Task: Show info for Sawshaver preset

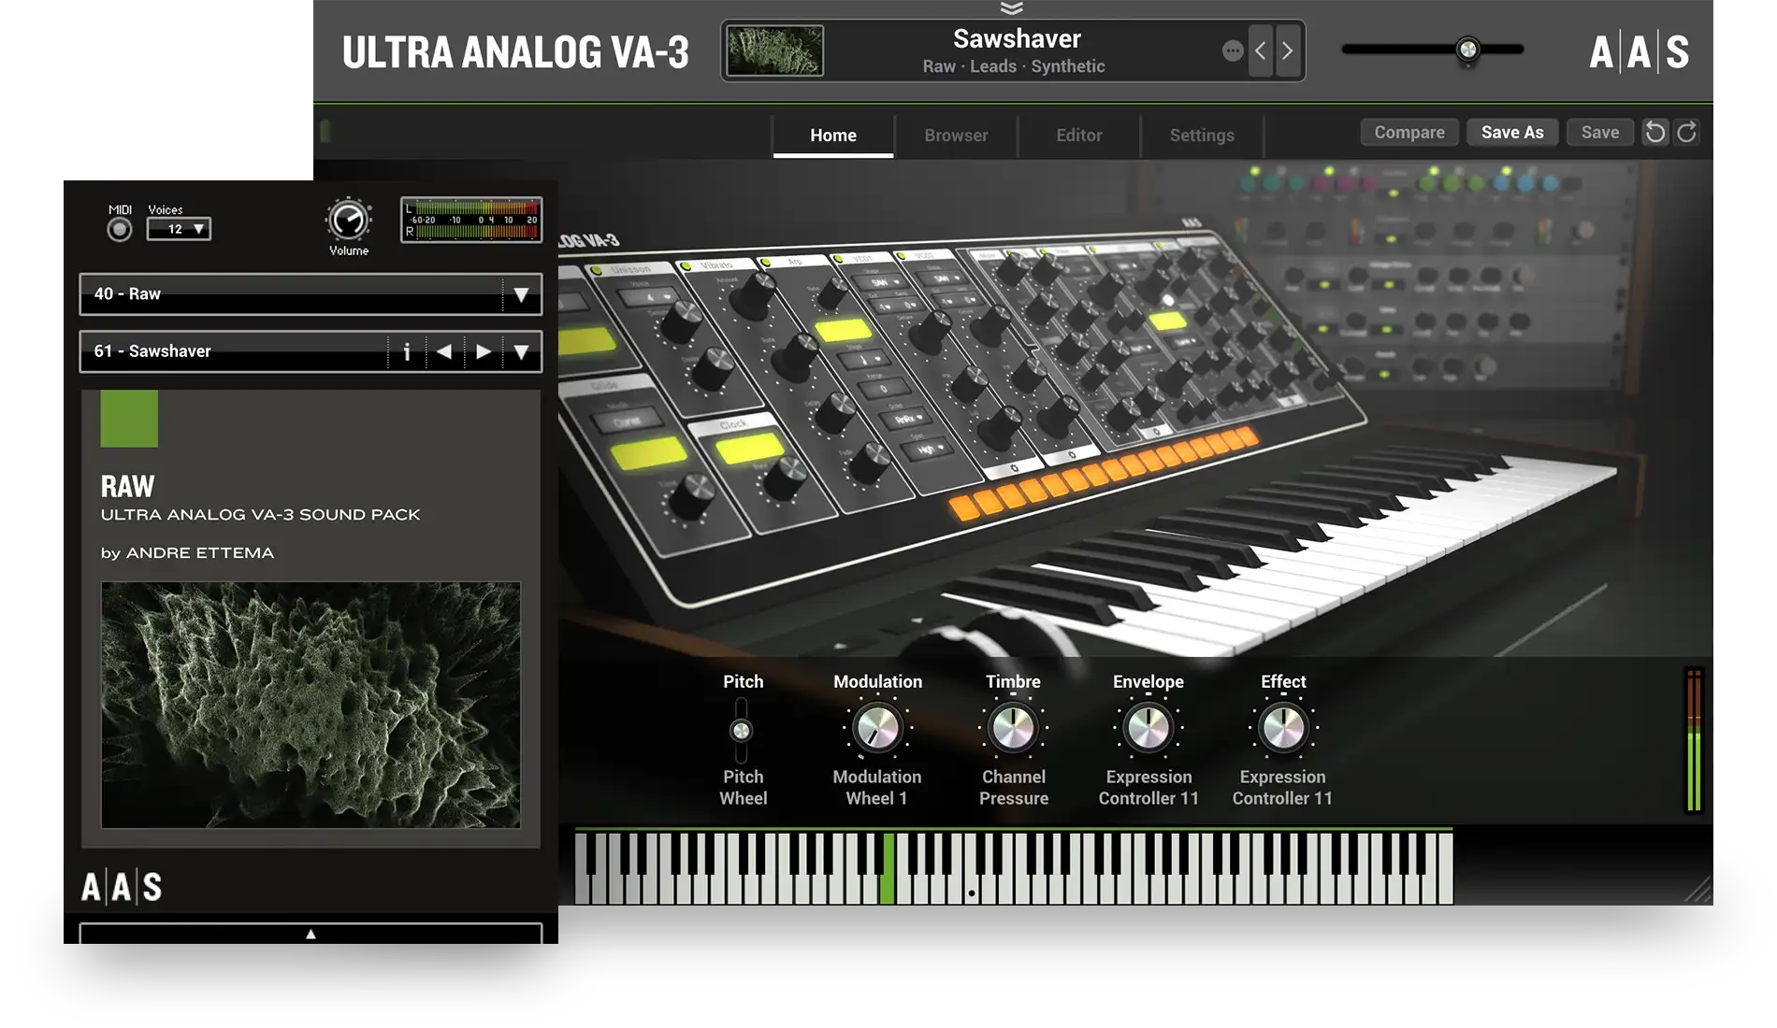Action: coord(406,352)
